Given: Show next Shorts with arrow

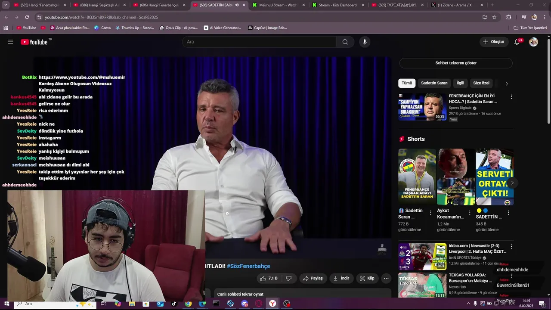Looking at the screenshot, I should 512,183.
